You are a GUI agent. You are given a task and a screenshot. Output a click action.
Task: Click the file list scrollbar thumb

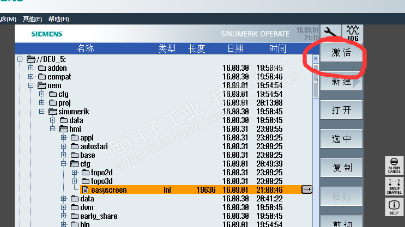(316, 81)
